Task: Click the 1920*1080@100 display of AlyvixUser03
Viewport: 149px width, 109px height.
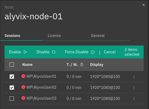Action: (x=105, y=99)
